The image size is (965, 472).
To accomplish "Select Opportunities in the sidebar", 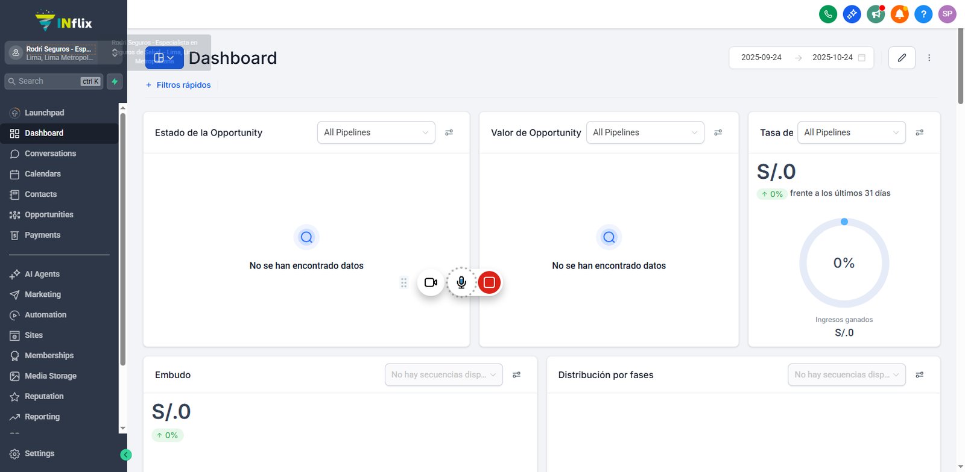I will 59,215.
